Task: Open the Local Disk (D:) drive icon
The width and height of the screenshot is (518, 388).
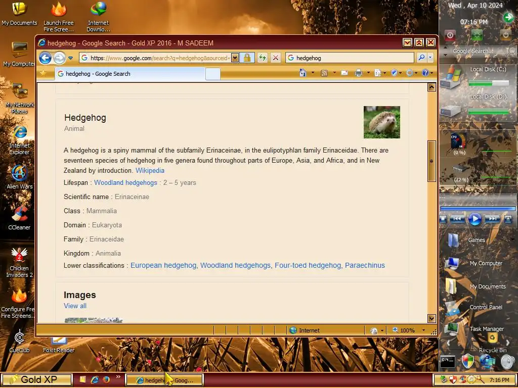Action: tap(451, 111)
